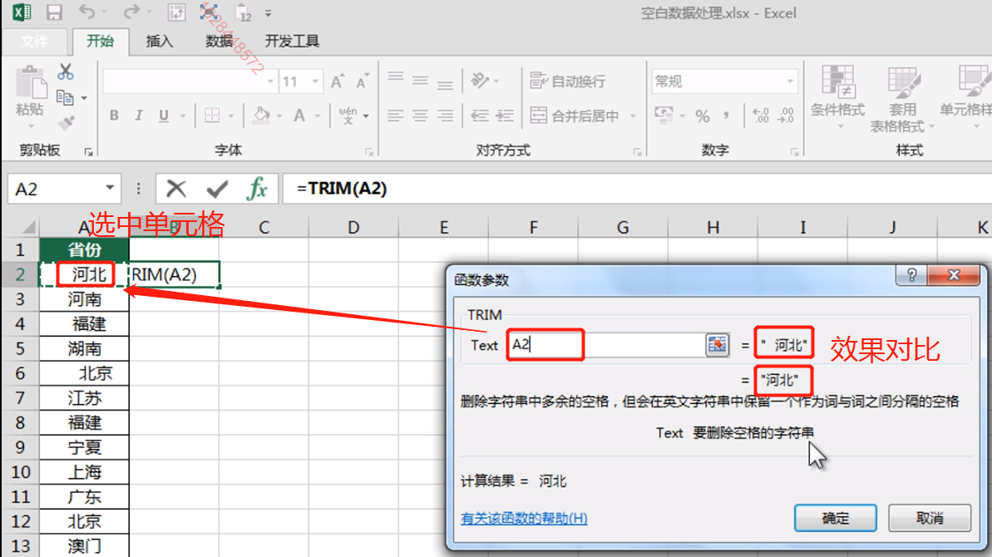
Task: Decrease font size with small A icon
Action: 362,81
